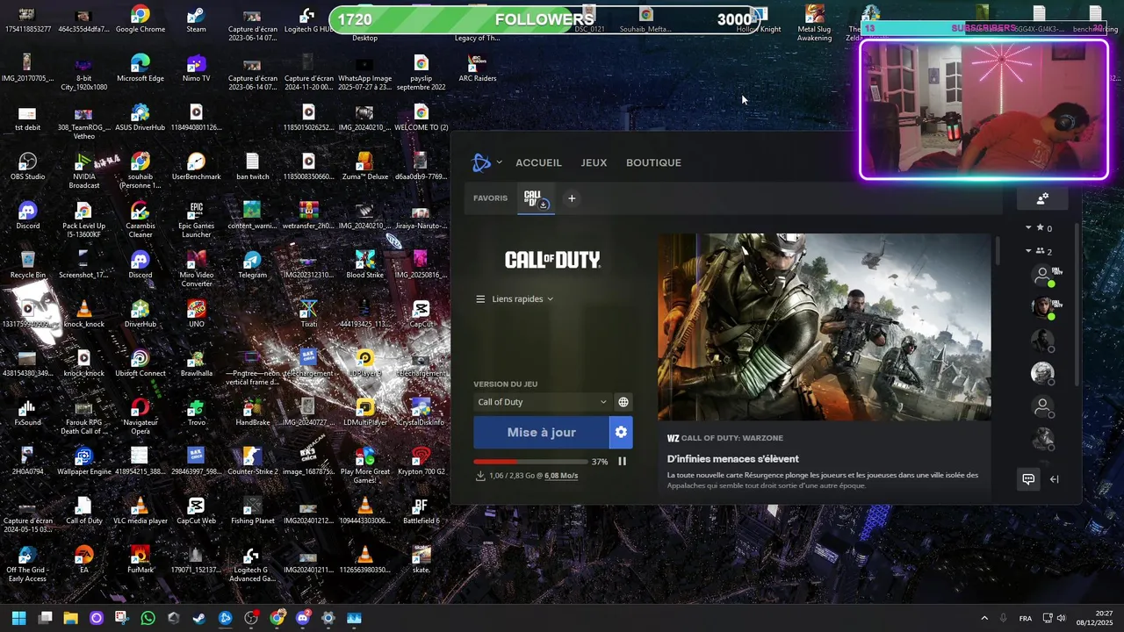Open the ARC Raiders shortcut

[x=478, y=68]
